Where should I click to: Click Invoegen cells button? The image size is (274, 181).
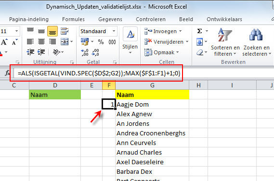[160, 31]
